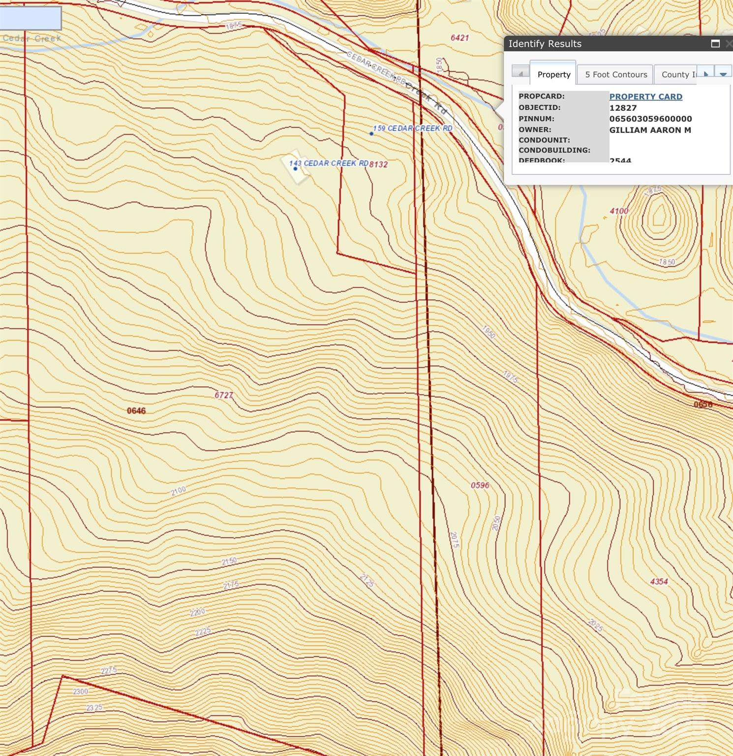This screenshot has height=756, width=733.
Task: Click the parcel label 8132
Action: [379, 165]
